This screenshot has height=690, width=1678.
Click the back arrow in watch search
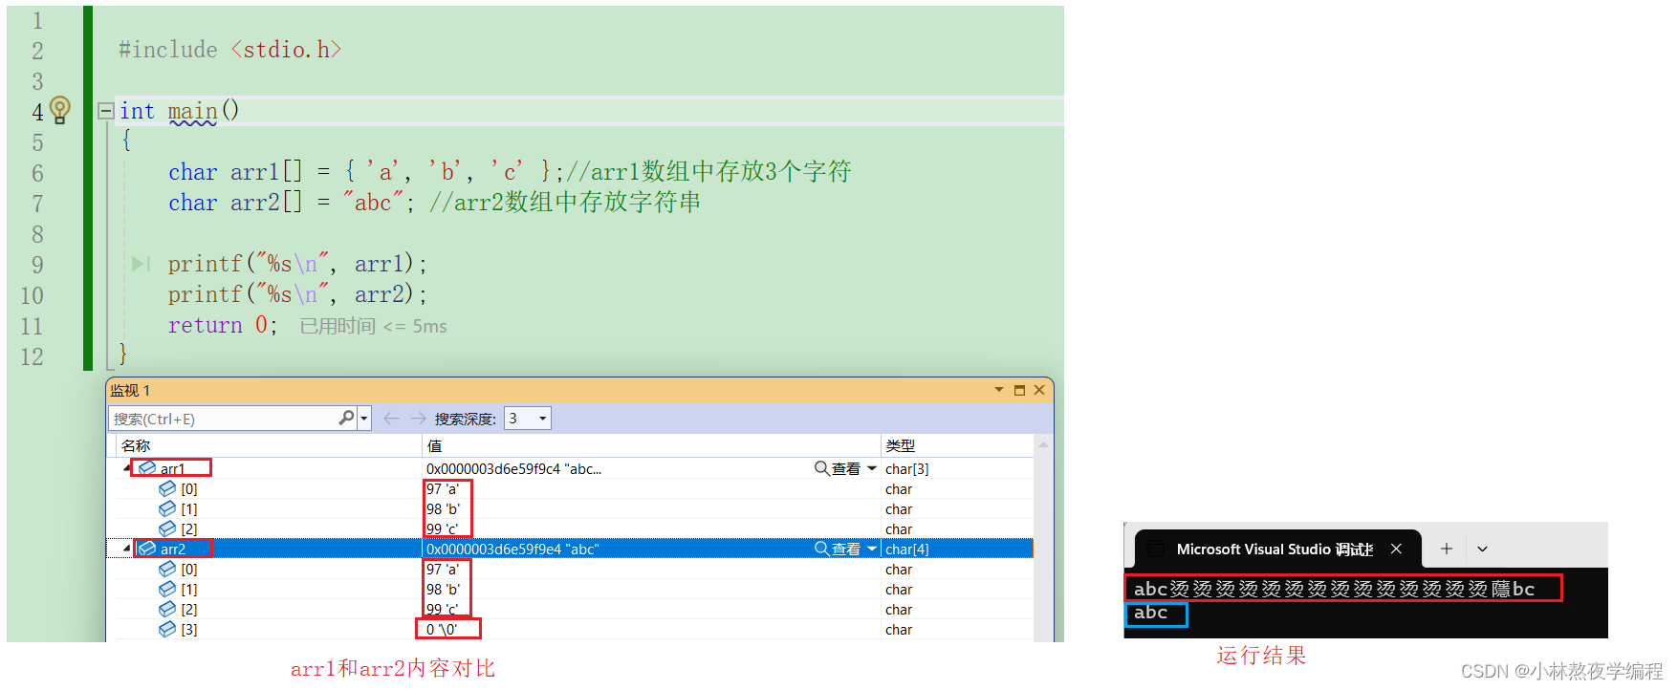(391, 419)
